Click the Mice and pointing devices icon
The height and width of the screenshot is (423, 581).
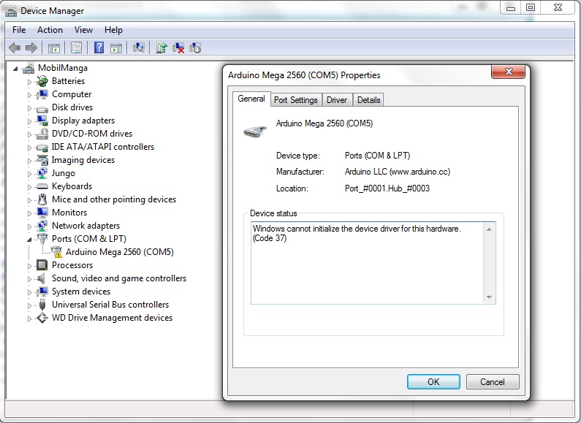click(42, 199)
